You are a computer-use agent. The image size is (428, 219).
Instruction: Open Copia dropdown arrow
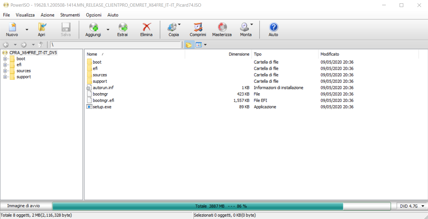[x=179, y=24]
